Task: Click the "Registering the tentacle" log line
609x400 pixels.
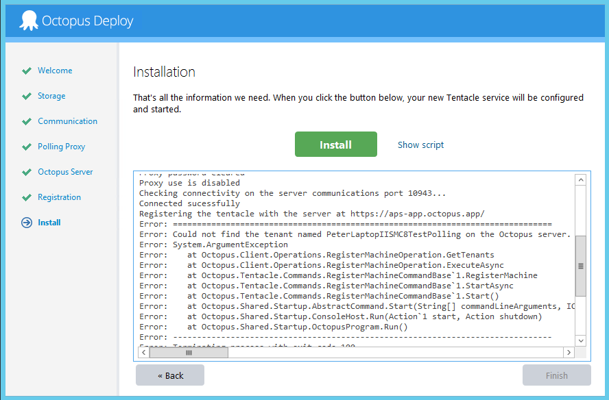Action: (312, 214)
